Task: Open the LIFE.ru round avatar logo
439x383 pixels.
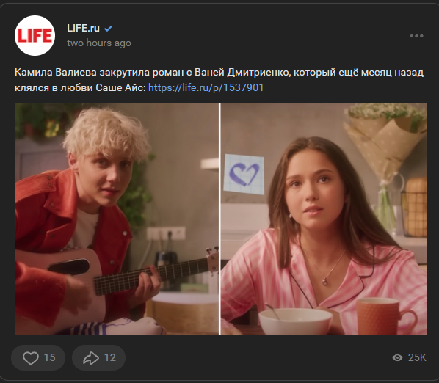Action: [35, 35]
